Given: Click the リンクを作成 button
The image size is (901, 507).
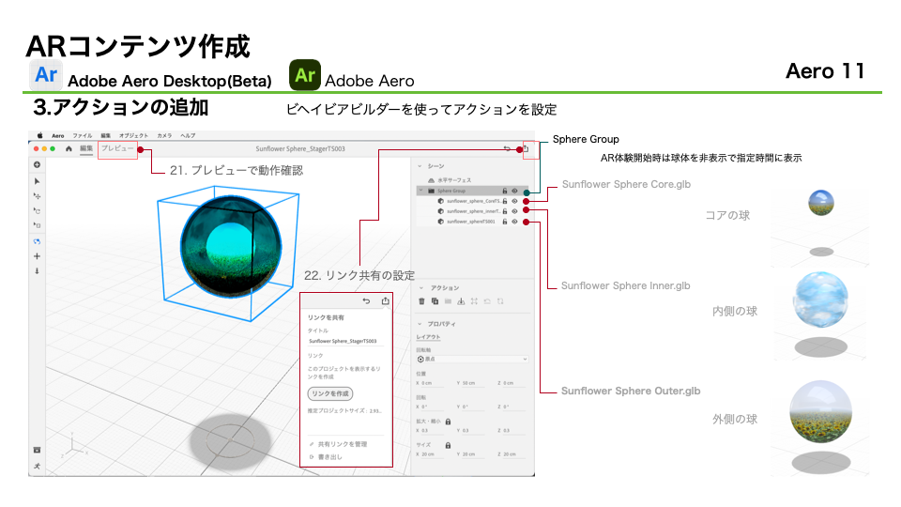Looking at the screenshot, I should 330,393.
